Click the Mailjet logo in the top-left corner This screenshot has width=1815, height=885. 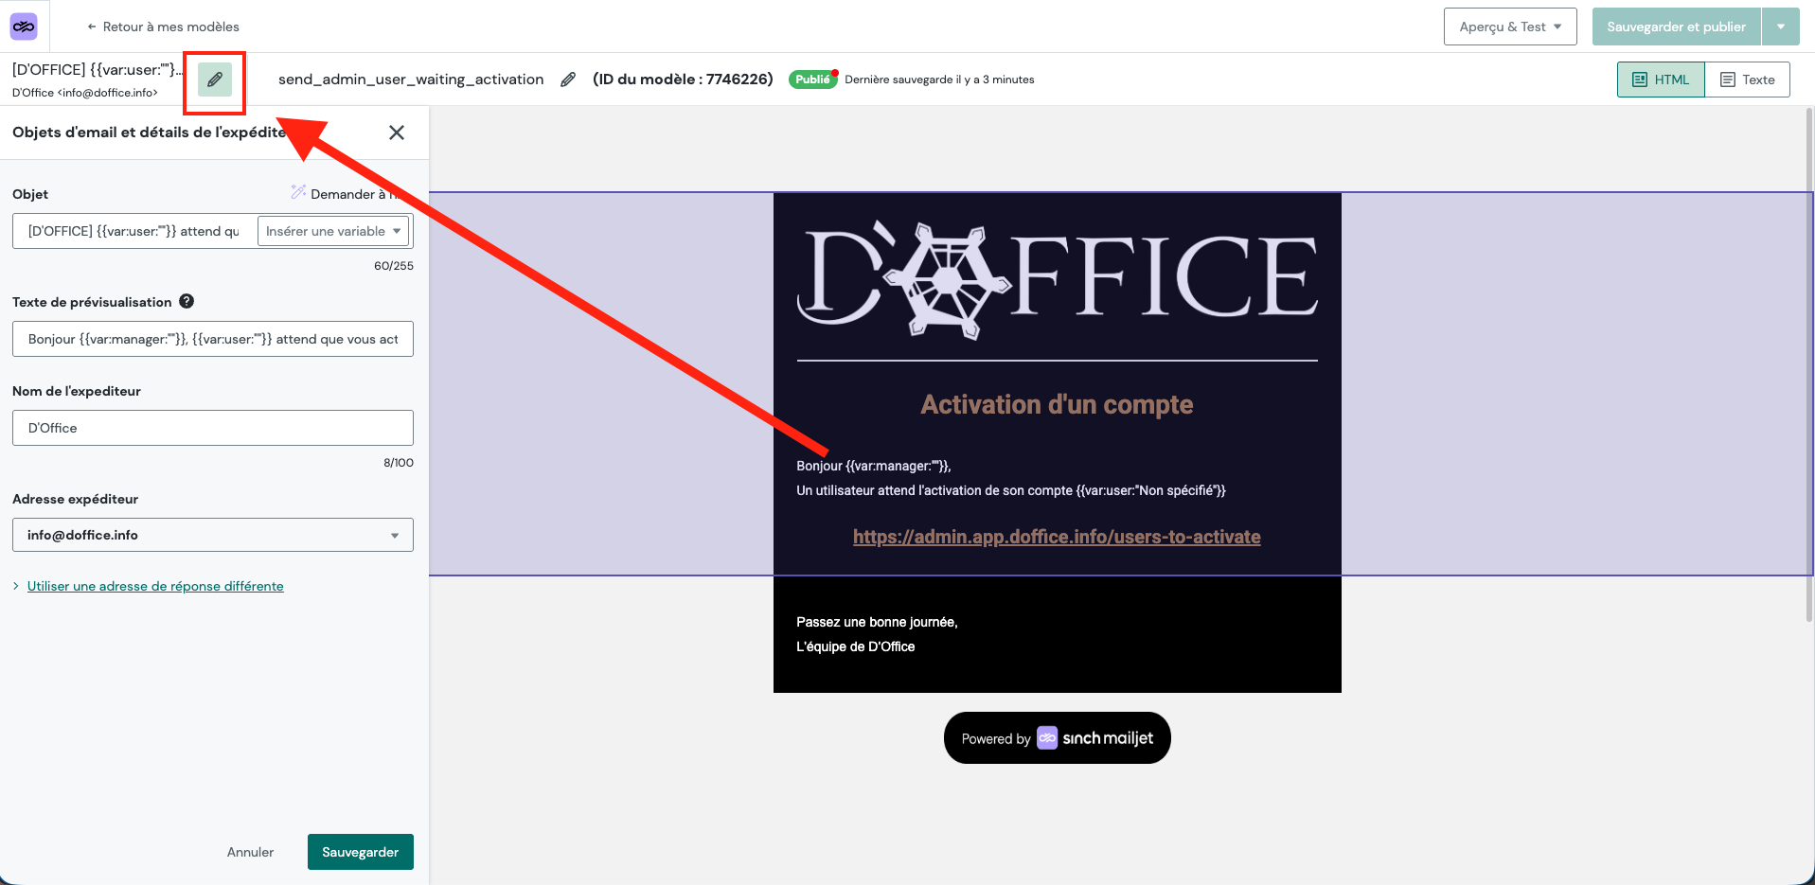[24, 26]
